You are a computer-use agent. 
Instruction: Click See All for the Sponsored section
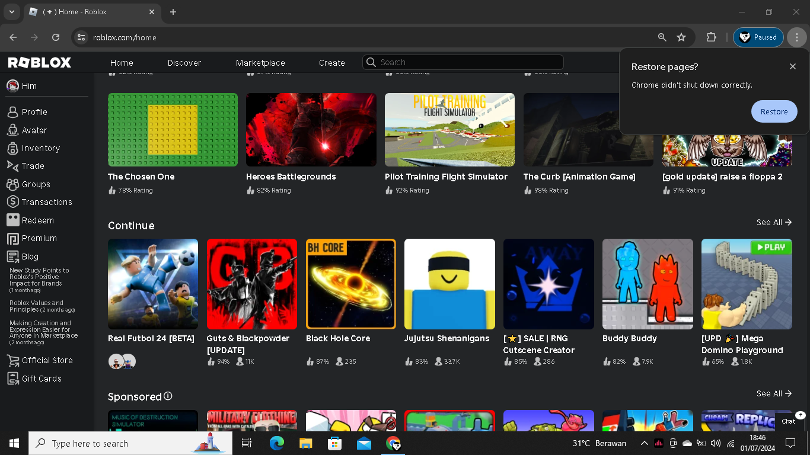tap(774, 393)
